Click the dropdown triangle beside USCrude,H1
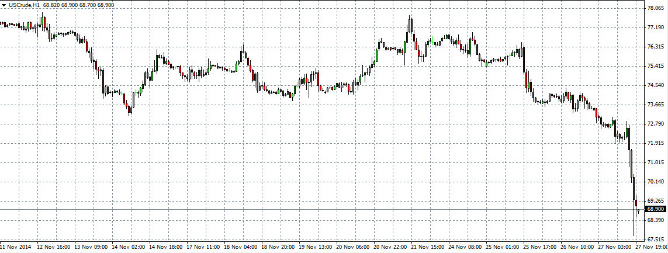668x253 pixels. click(x=4, y=5)
